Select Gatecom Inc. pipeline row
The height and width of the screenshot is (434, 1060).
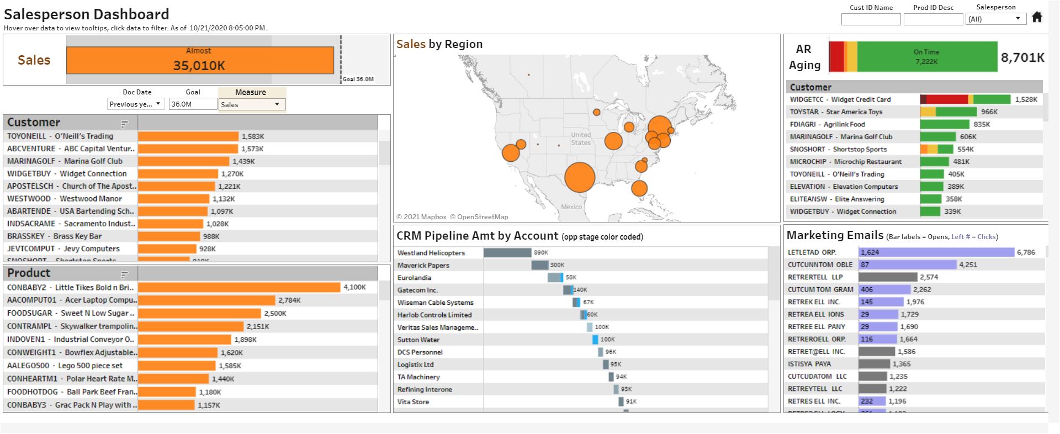pos(581,290)
